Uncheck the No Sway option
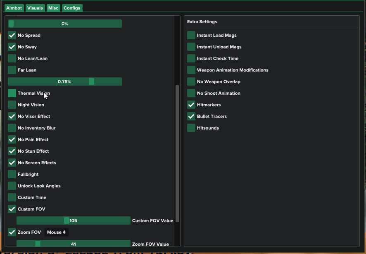366x254 pixels. pos(12,47)
